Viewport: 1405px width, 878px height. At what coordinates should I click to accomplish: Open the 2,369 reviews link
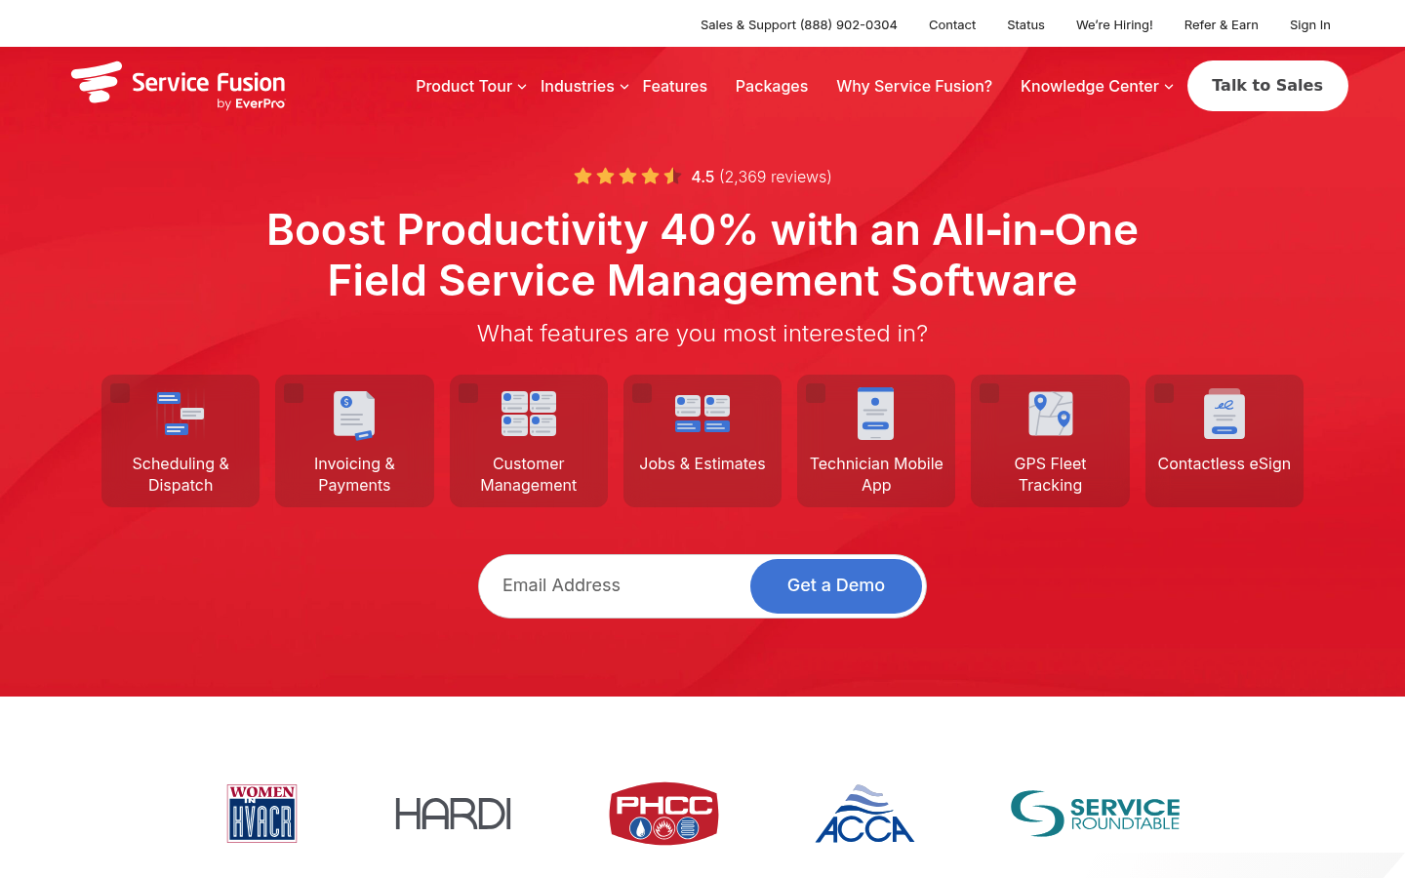click(774, 177)
